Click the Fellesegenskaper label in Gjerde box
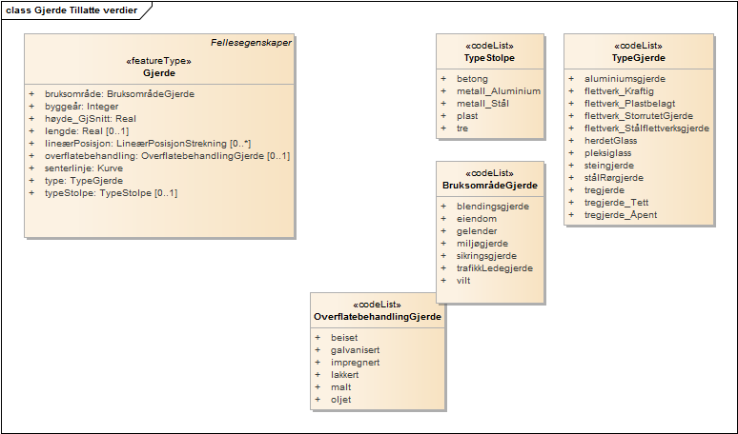The width and height of the screenshot is (738, 434). tap(251, 43)
